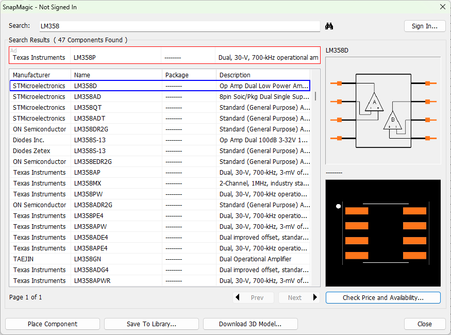Select the LM358EDR2G result row
The image size is (451, 335).
160,162
